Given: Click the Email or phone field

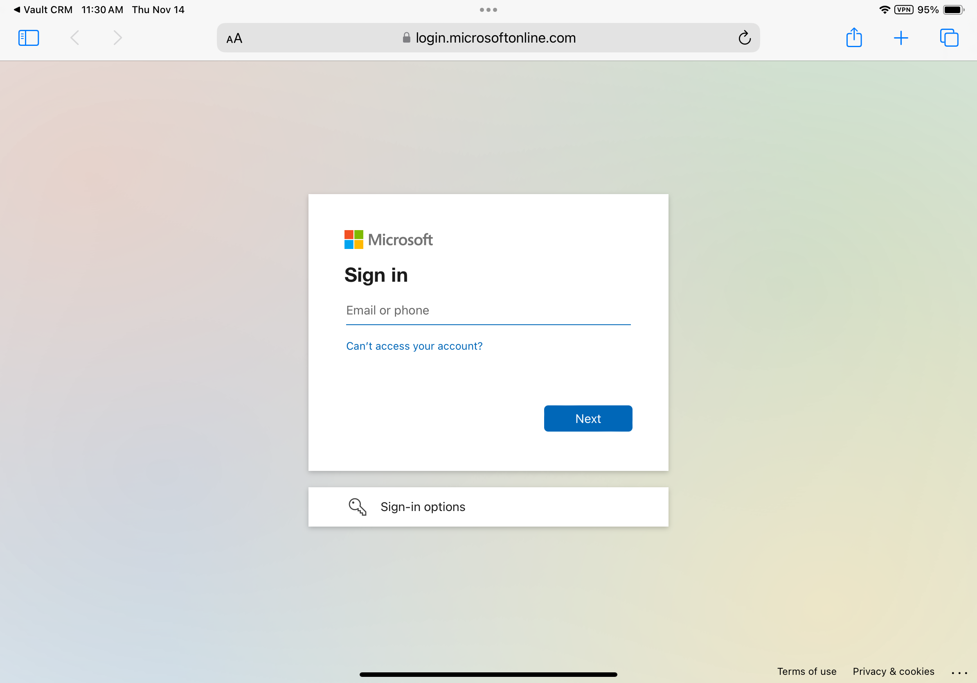Looking at the screenshot, I should 488,310.
